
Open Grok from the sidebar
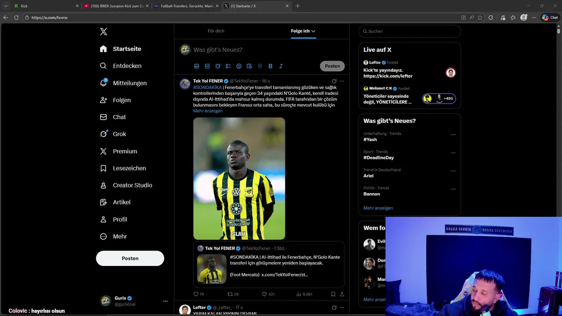coord(112,134)
